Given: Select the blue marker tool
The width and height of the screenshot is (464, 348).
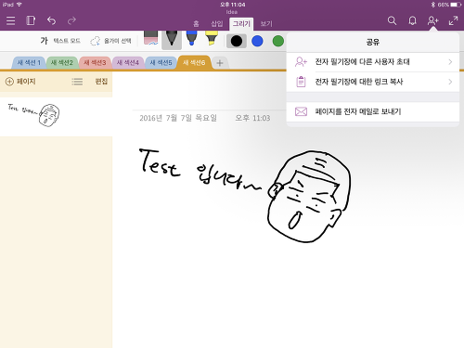Looking at the screenshot, I should pos(192,38).
